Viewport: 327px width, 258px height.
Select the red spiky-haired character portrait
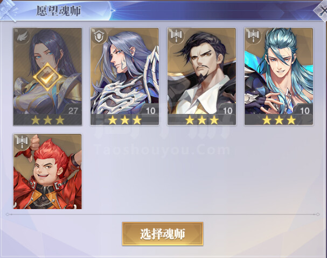pyautogui.click(x=47, y=171)
